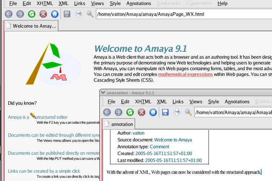Open Views menu in annotation window
Image resolution: width=272 pixels, height=181 pixels.
[x=196, y=102]
